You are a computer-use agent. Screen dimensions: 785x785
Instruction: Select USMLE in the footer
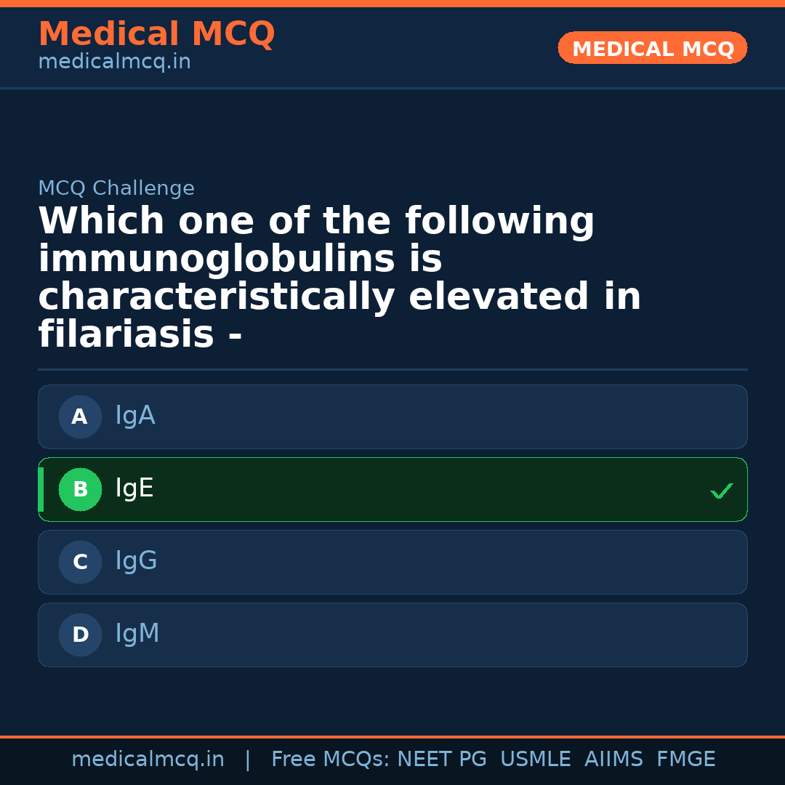(535, 760)
